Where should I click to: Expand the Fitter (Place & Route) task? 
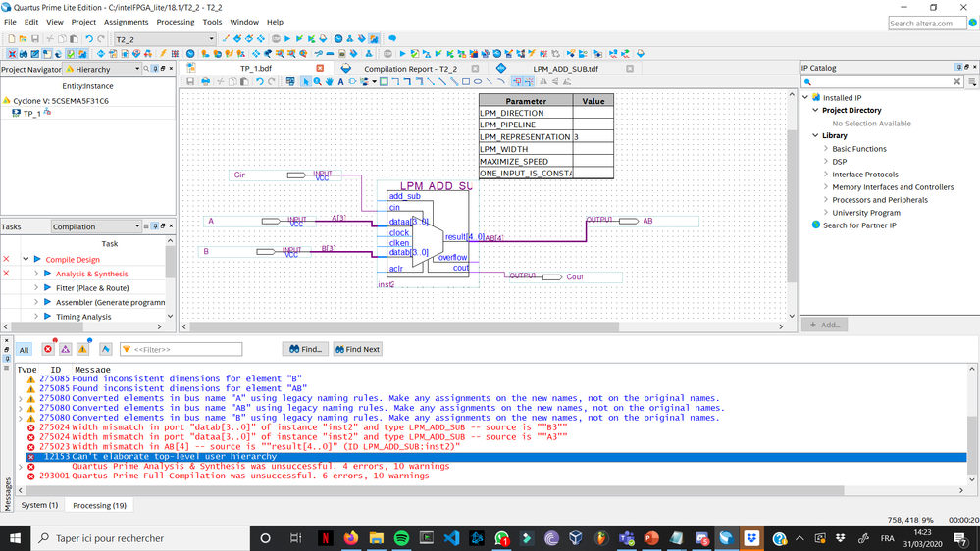(35, 288)
